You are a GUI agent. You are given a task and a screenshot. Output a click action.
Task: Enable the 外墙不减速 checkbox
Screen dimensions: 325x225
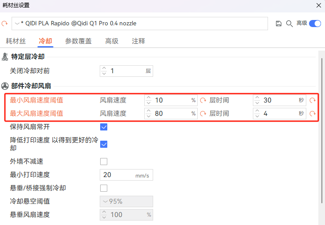click(104, 162)
